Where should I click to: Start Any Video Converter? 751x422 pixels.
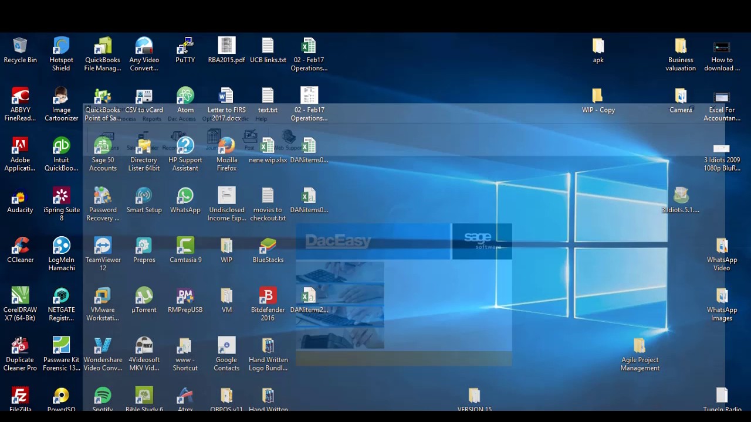pos(144,54)
